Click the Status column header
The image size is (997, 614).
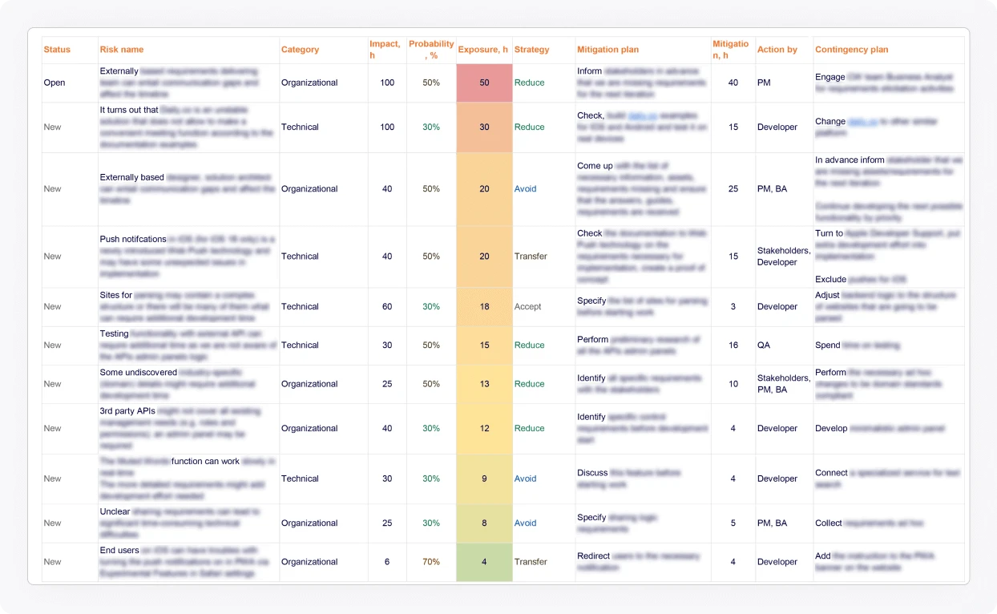pos(57,50)
